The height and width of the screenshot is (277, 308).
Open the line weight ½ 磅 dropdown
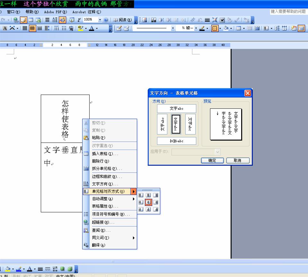(x=196, y=28)
